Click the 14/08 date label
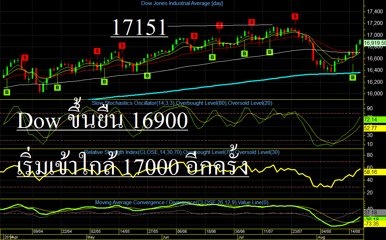The height and width of the screenshot is (240, 386). [355, 231]
